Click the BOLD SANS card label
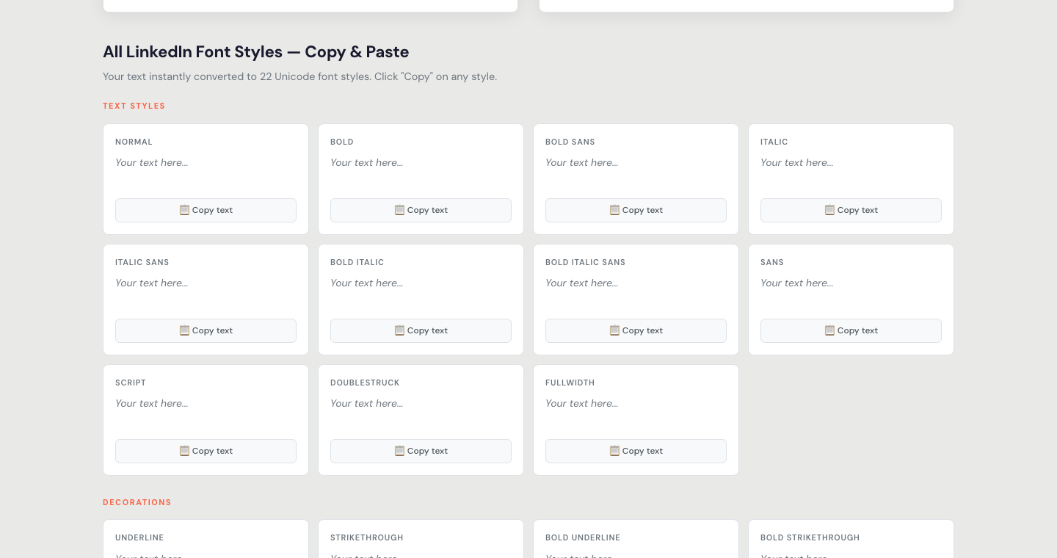Viewport: 1057px width, 558px height. [x=570, y=142]
